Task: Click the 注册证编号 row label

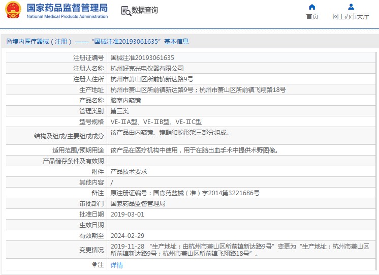Action: click(x=88, y=58)
